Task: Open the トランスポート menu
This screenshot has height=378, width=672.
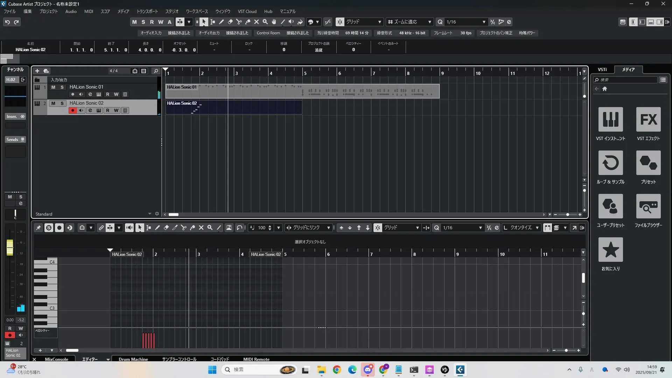Action: click(x=147, y=12)
